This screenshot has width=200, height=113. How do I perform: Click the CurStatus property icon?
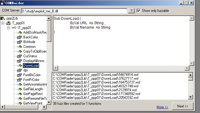(19, 56)
